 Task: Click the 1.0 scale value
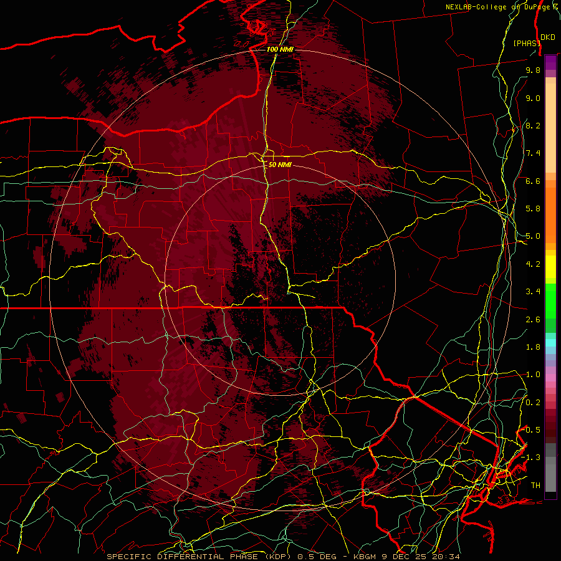coord(533,375)
